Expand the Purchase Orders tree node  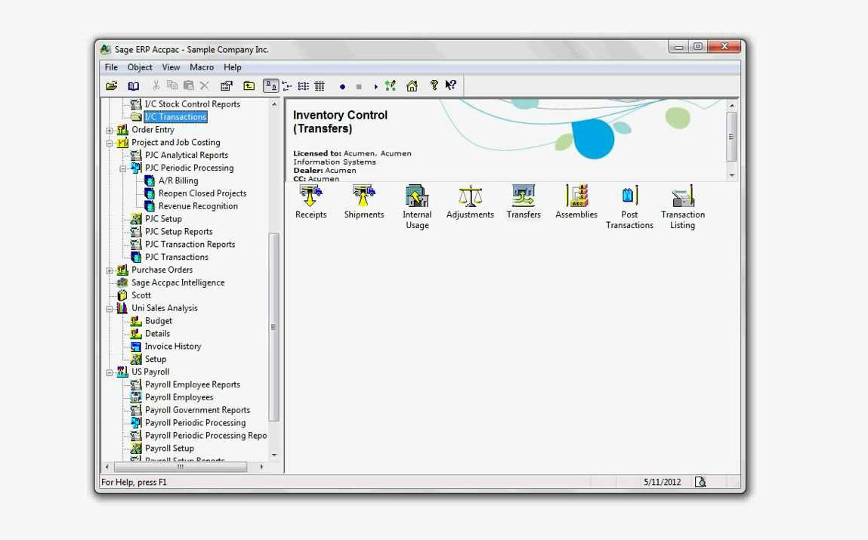[x=110, y=270]
